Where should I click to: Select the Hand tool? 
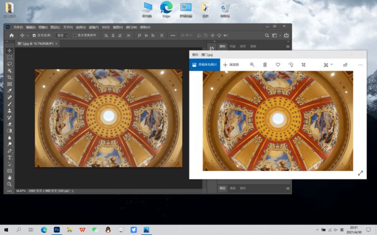(9, 178)
